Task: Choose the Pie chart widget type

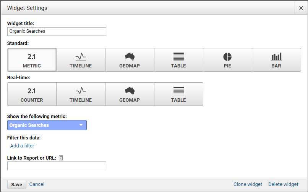Action: 227,60
